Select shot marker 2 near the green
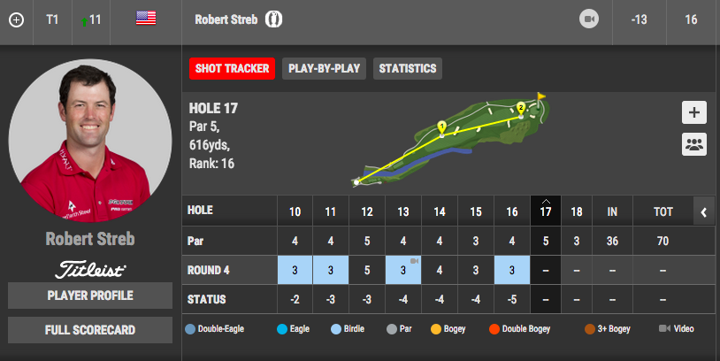 [521, 108]
